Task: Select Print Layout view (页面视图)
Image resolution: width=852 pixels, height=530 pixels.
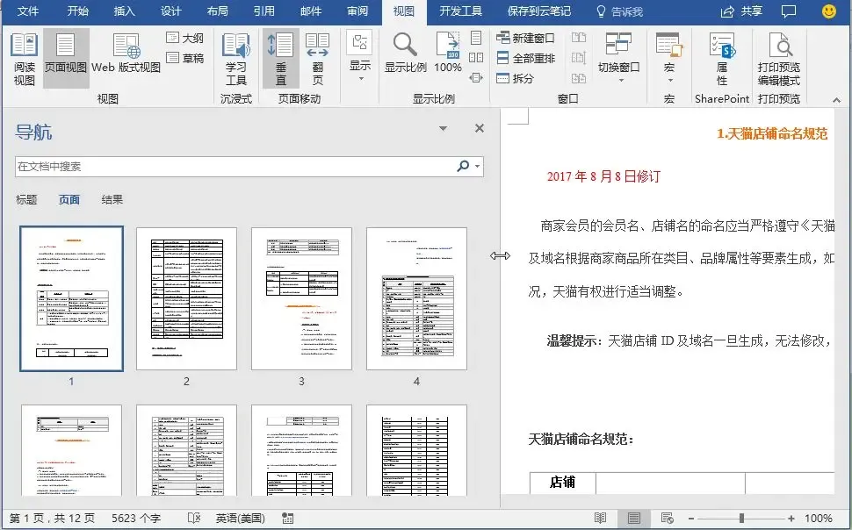Action: click(x=66, y=59)
